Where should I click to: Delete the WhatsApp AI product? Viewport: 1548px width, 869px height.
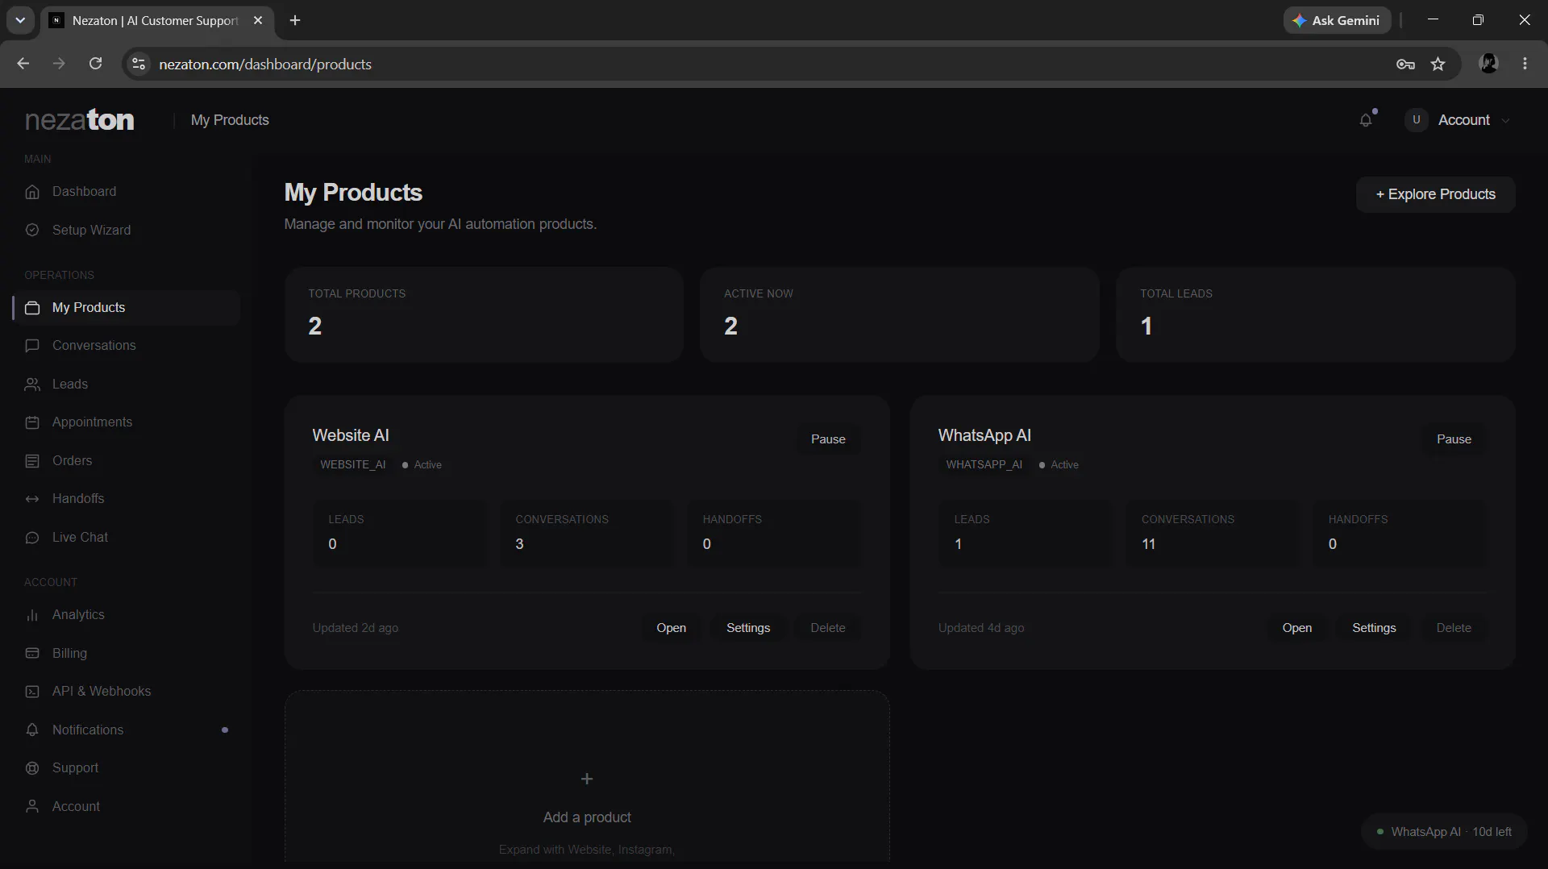(x=1454, y=628)
